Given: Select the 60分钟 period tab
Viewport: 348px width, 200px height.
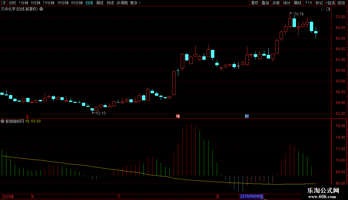Looking at the screenshot, I should click(x=77, y=3).
